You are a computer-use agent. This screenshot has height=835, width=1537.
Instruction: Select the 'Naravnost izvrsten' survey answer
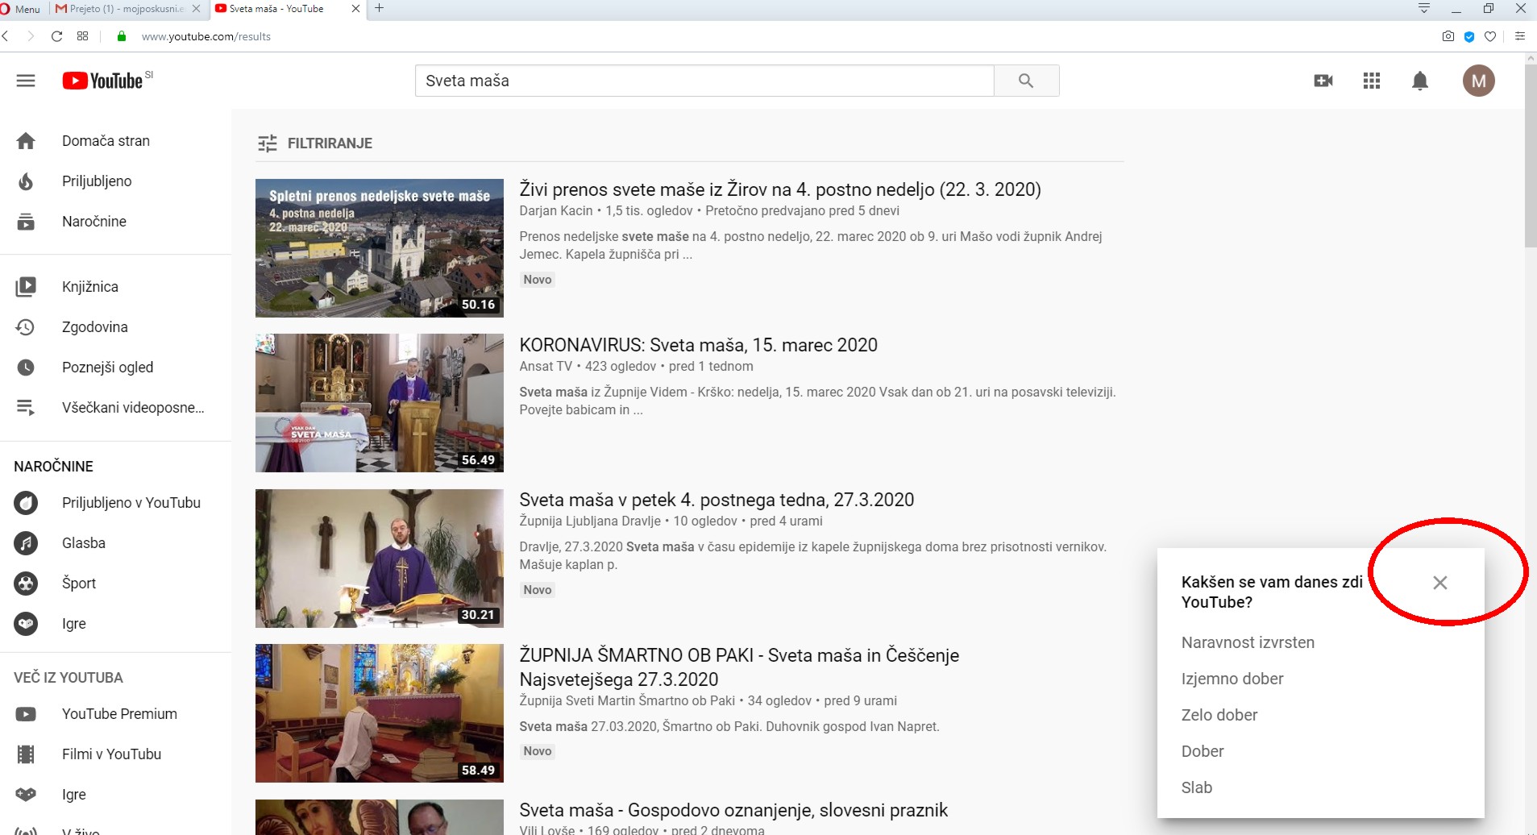point(1247,642)
